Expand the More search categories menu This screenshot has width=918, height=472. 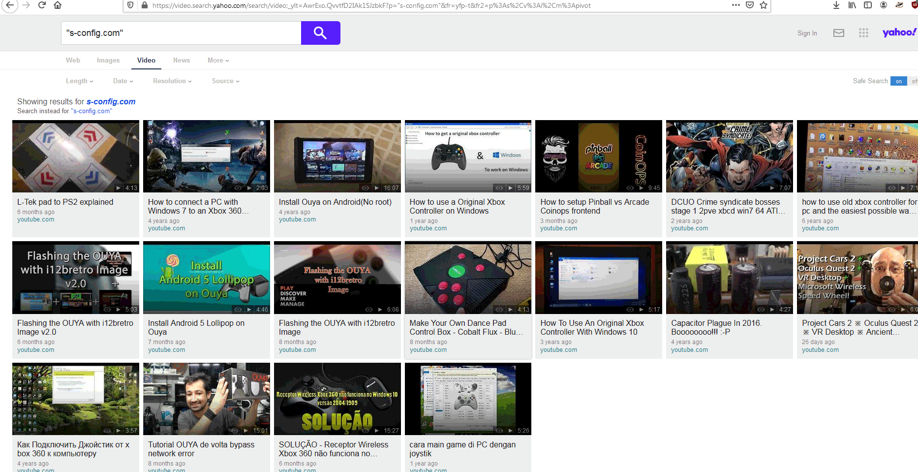218,60
